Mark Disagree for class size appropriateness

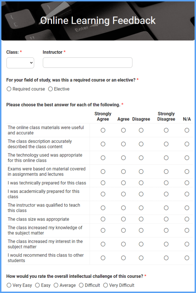(141, 219)
